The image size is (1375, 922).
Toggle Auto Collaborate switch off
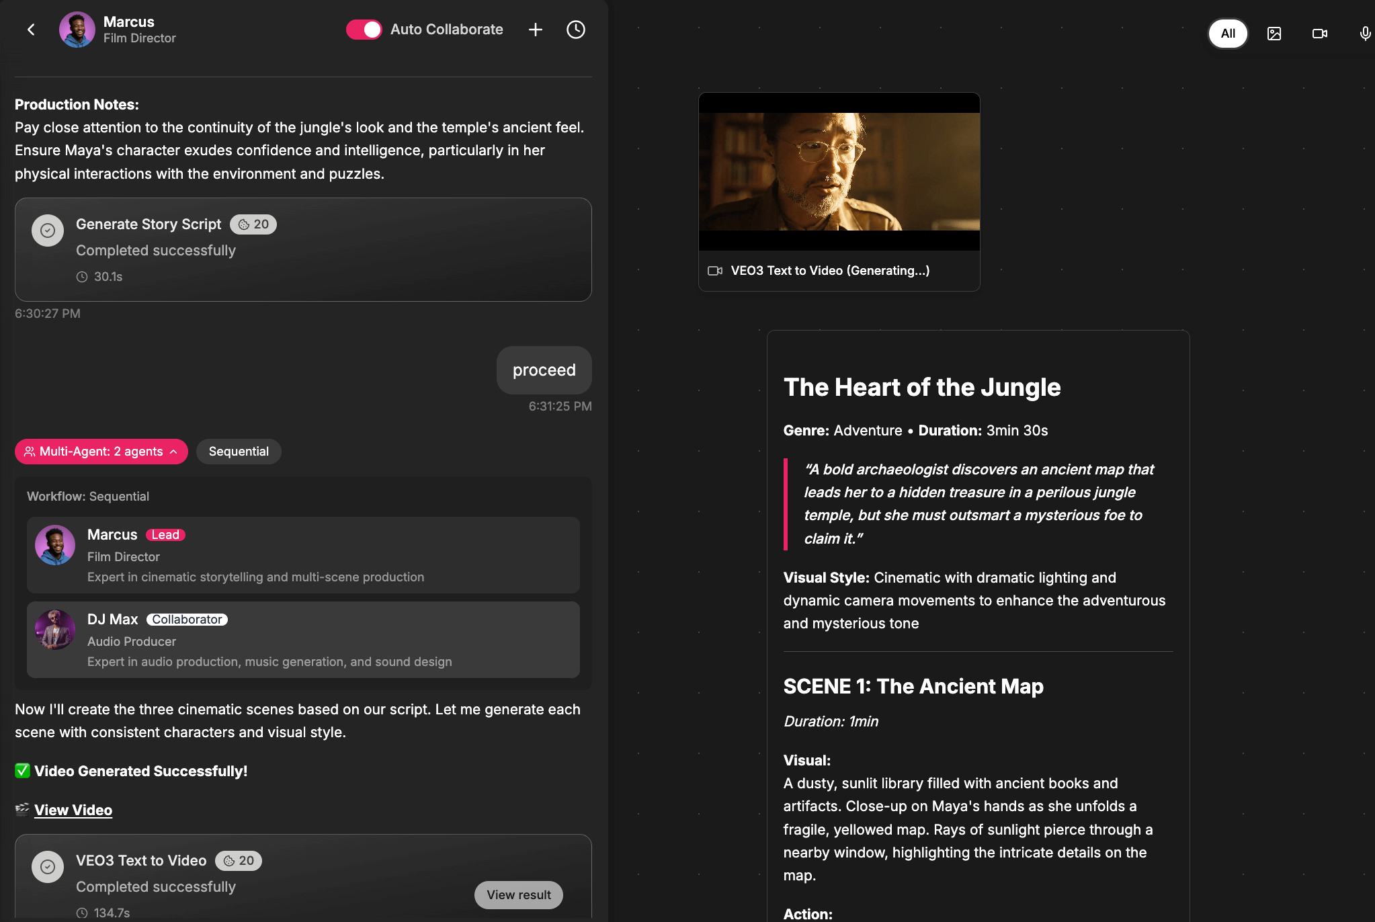click(364, 30)
